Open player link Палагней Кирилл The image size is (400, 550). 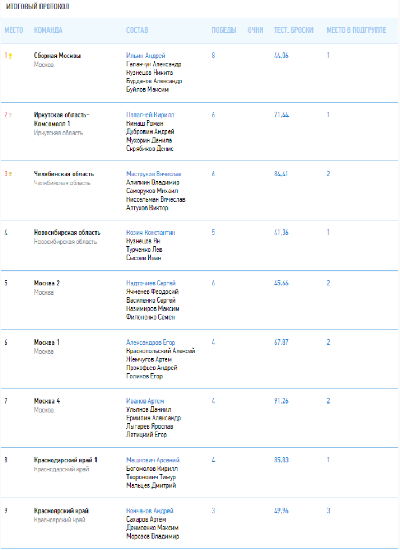150,115
